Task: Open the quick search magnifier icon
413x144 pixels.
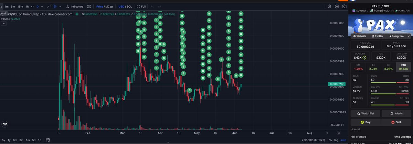Action: point(329,6)
